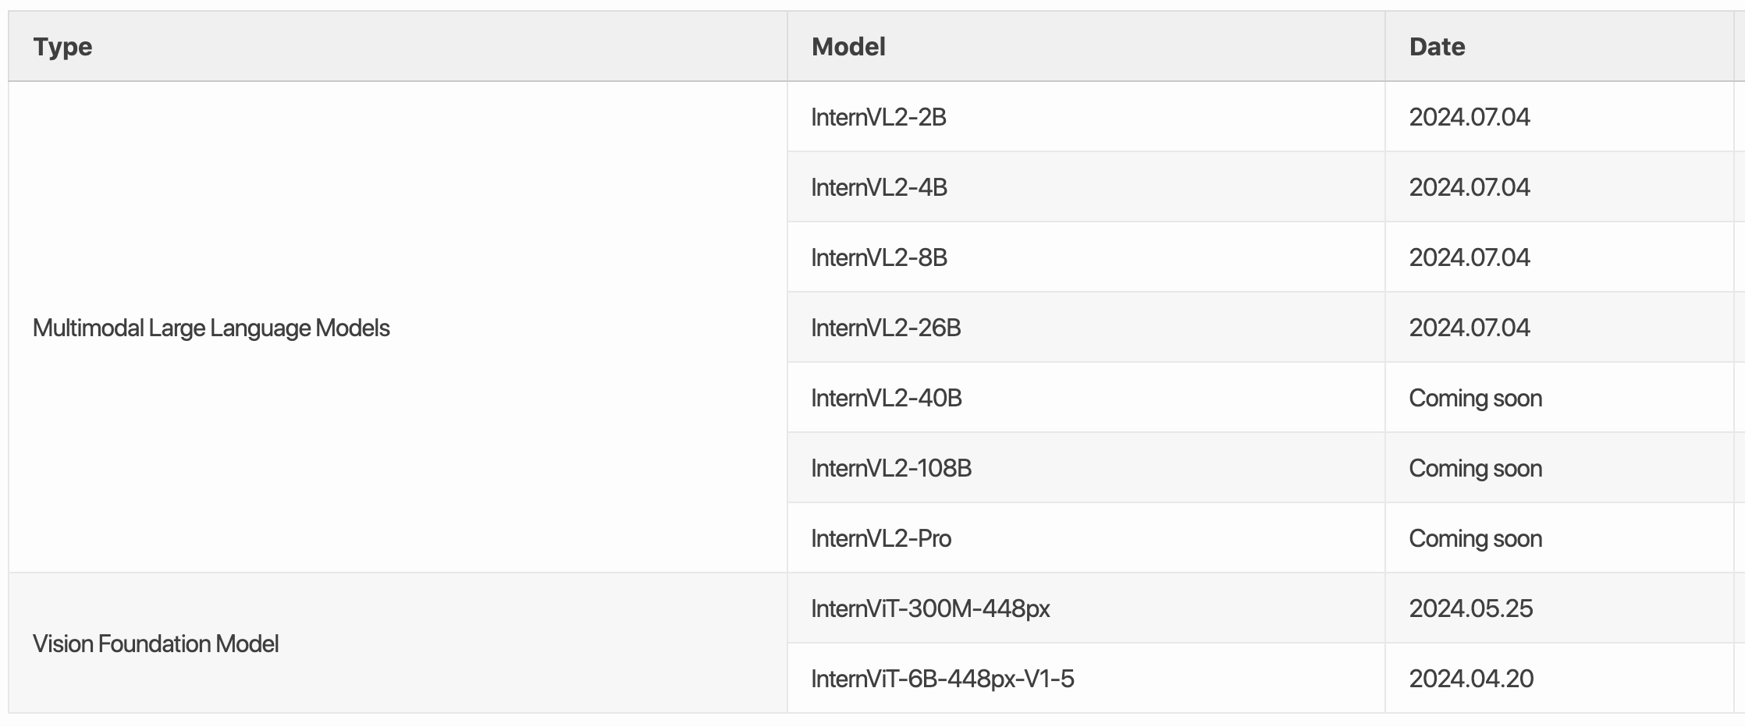Click the Model column header
The image size is (1745, 727).
click(848, 47)
